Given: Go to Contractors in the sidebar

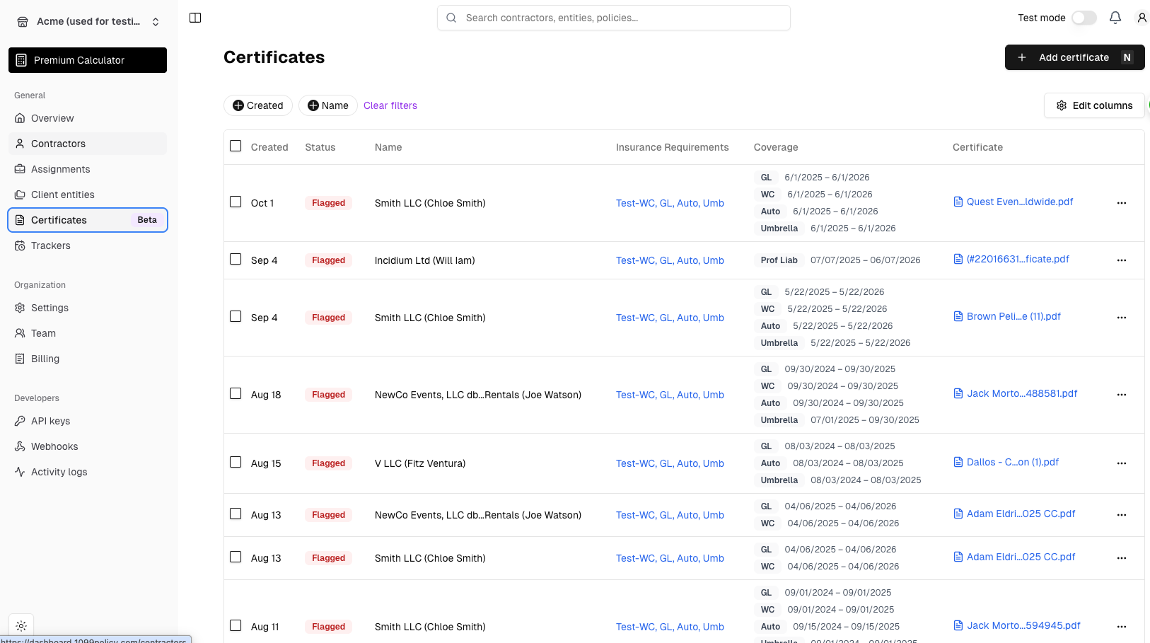Looking at the screenshot, I should click(x=58, y=144).
